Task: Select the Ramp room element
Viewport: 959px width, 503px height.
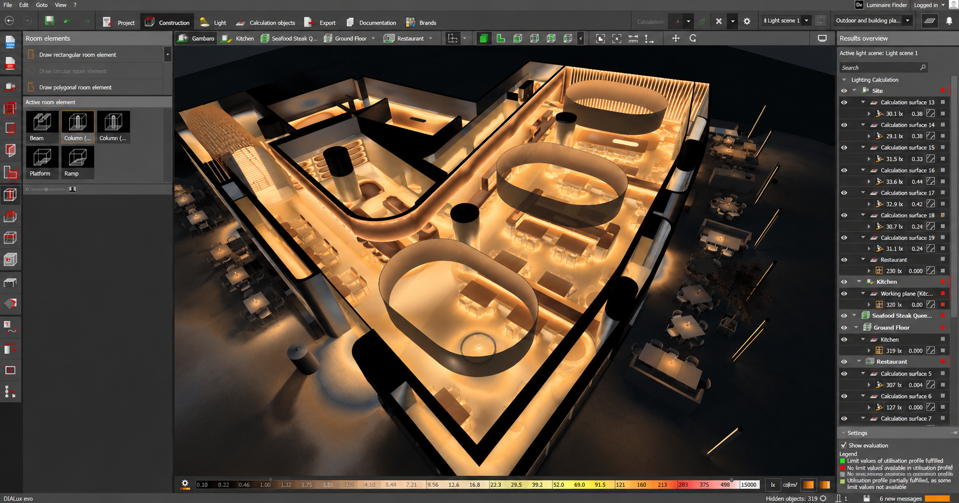Action: click(78, 162)
